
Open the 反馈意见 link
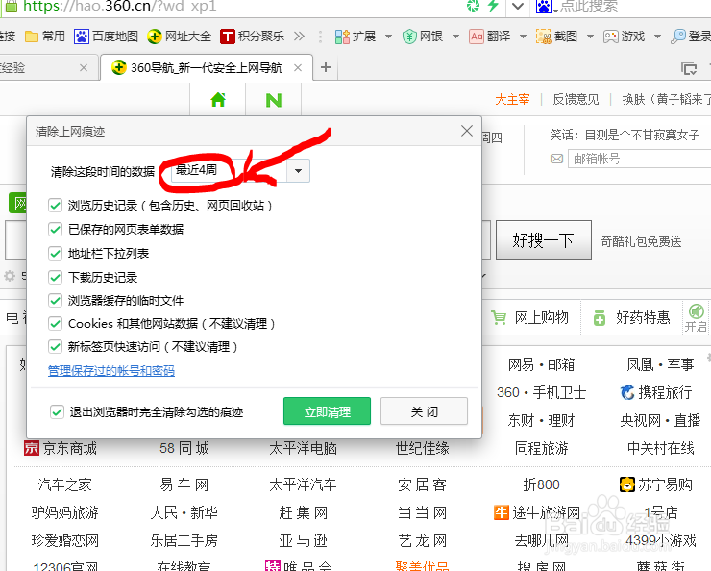576,99
